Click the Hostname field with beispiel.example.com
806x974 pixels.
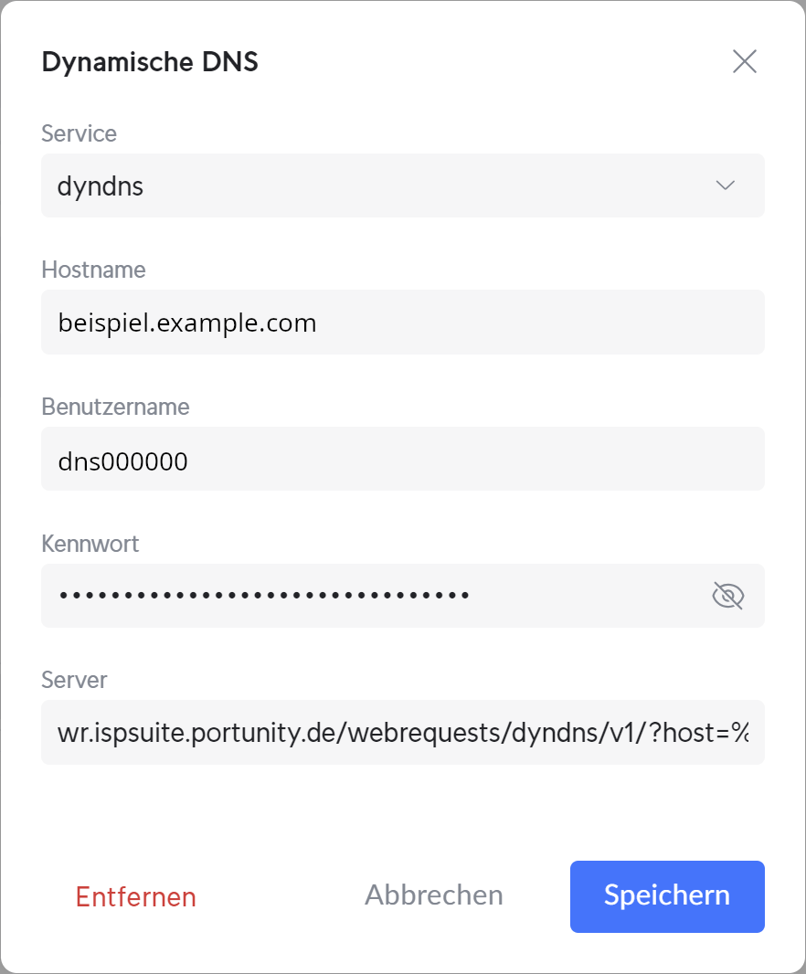pyautogui.click(x=403, y=323)
